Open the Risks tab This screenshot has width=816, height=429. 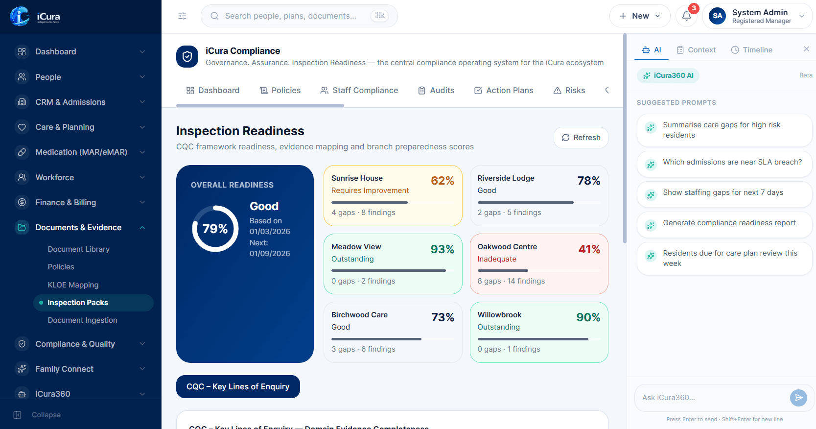pos(569,91)
